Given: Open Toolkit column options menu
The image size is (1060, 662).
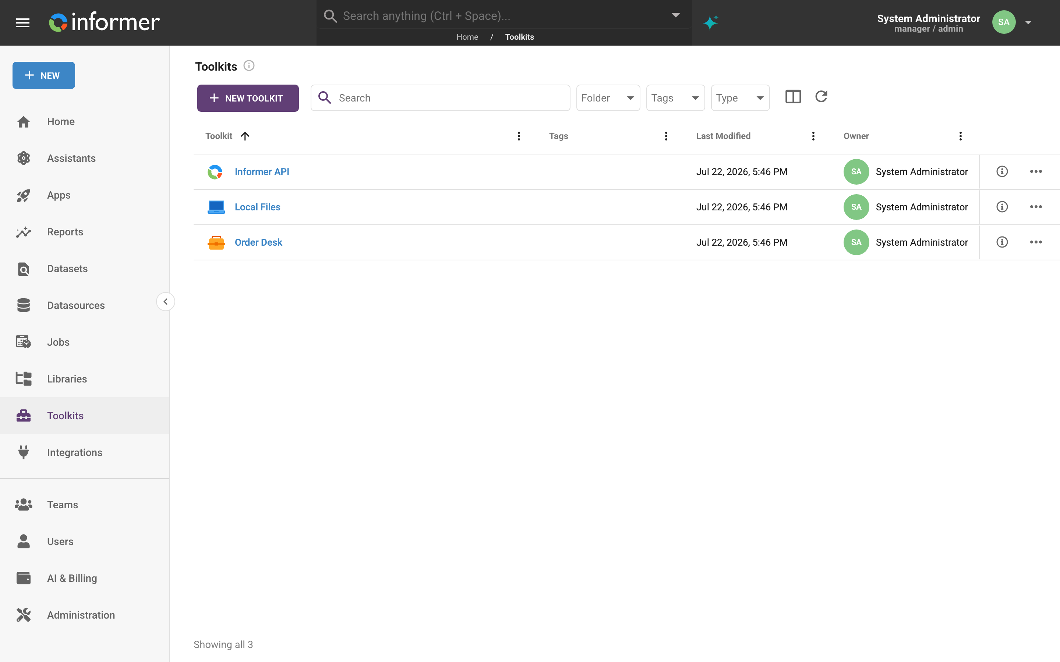Looking at the screenshot, I should click(519, 136).
